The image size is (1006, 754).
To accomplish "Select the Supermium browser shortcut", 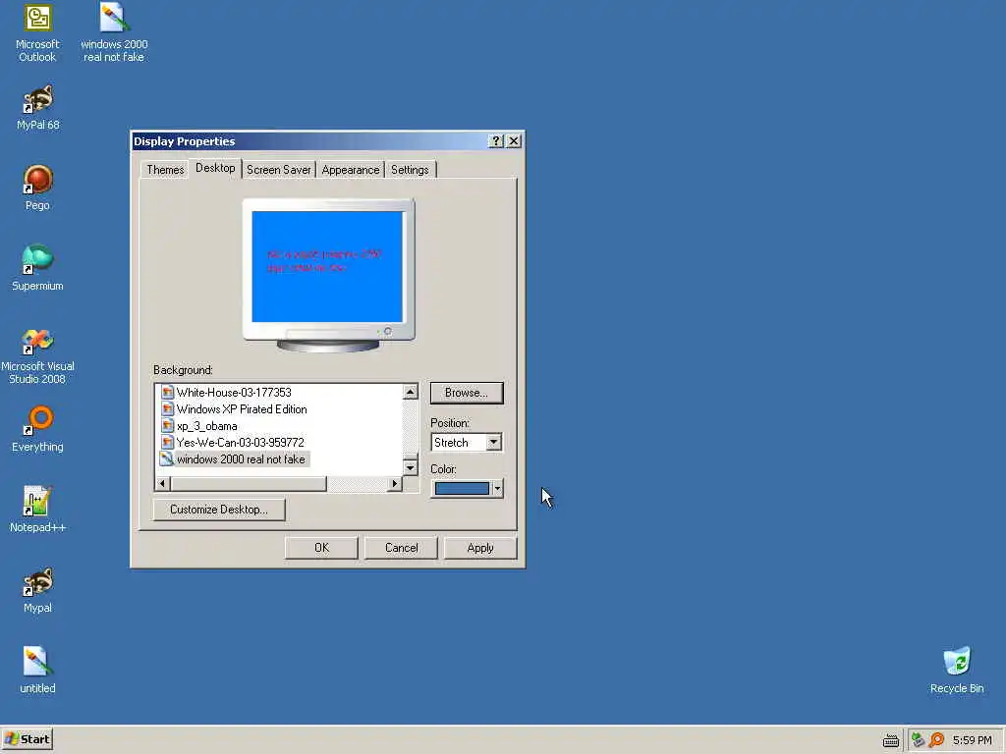I will click(x=38, y=269).
